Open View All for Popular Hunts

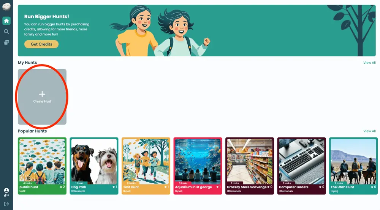coord(369,131)
